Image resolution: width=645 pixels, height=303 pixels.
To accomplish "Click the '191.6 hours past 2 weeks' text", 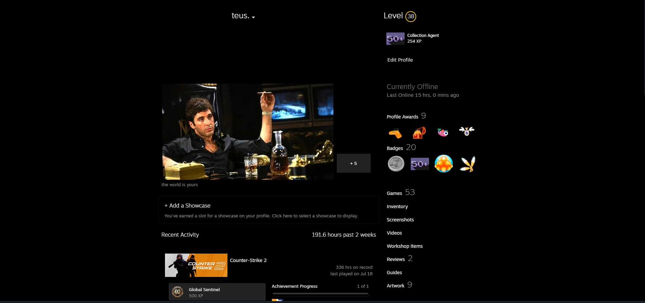I will click(344, 235).
